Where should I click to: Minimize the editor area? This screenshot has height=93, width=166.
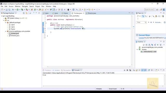(129, 13)
